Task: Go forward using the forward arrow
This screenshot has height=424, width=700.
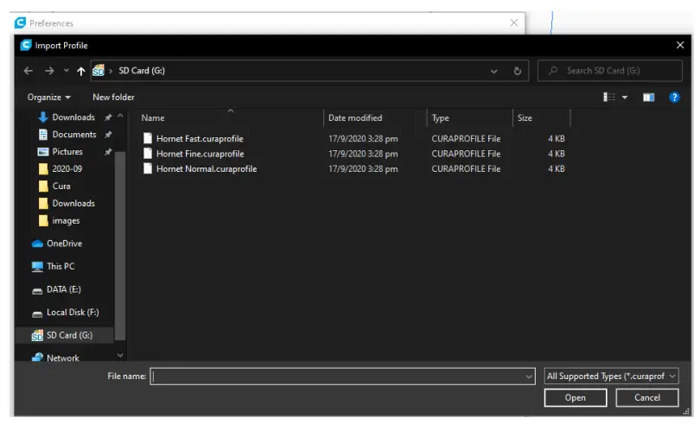Action: (49, 71)
